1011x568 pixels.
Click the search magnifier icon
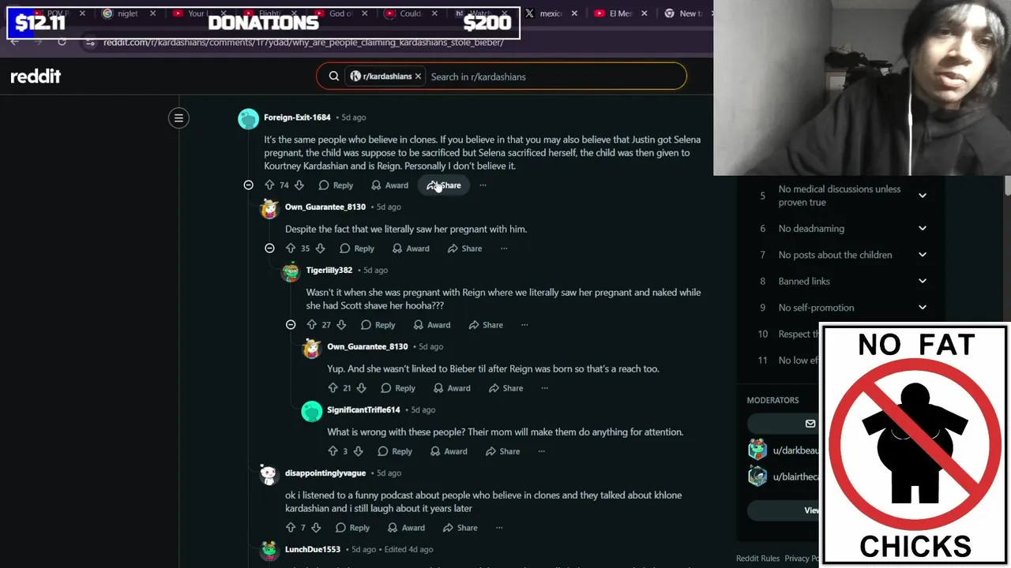tap(334, 77)
